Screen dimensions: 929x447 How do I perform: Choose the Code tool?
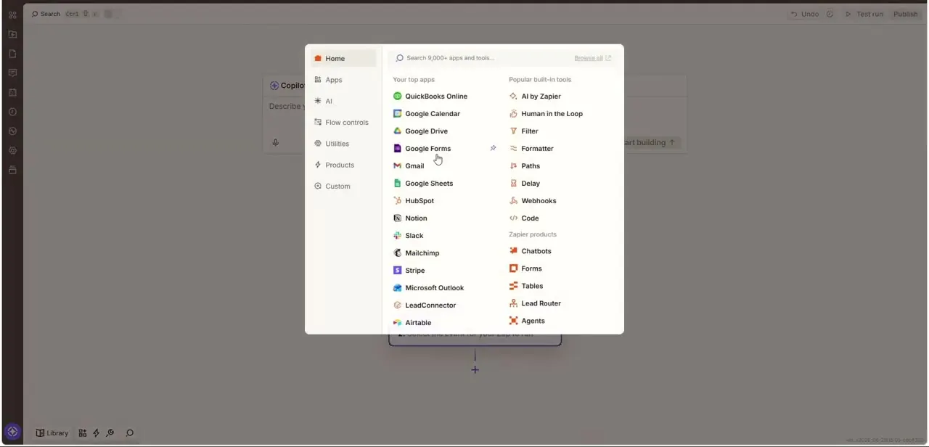pos(524,218)
